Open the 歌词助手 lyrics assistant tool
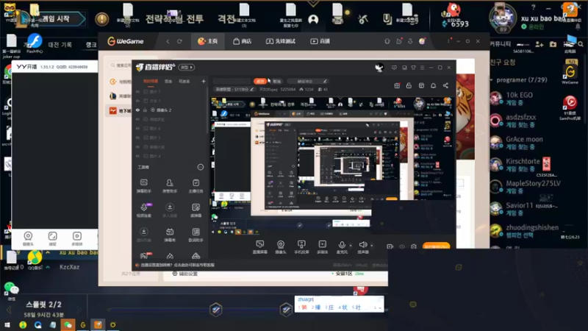Image resolution: width=588 pixels, height=331 pixels. (x=196, y=235)
